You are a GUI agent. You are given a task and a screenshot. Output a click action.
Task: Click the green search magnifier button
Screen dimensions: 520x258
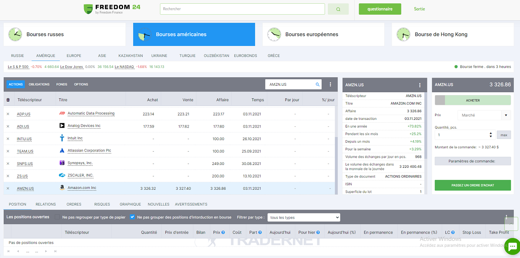pyautogui.click(x=338, y=9)
